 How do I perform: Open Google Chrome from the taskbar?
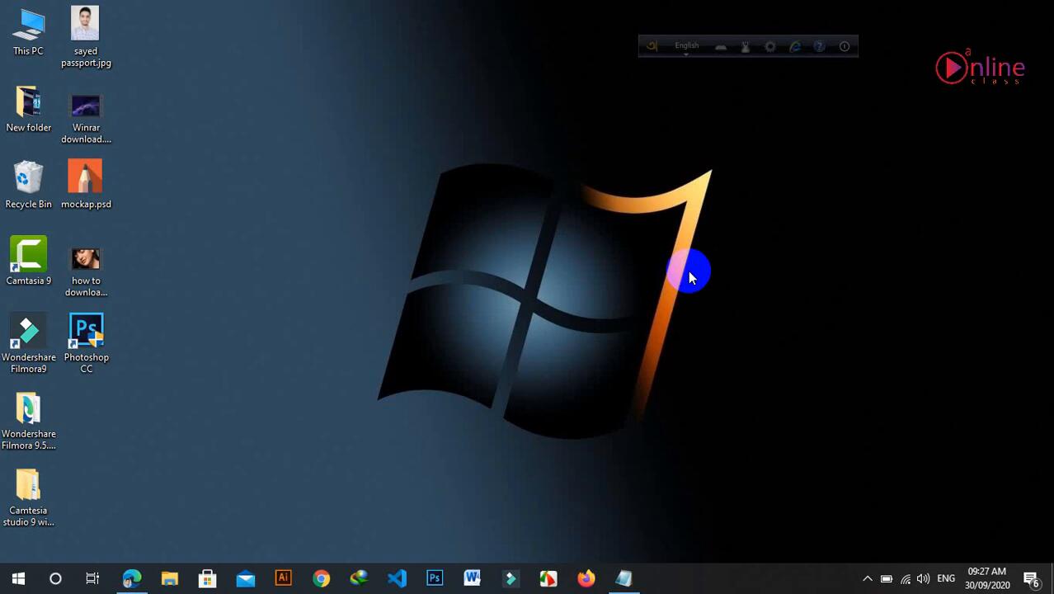[x=321, y=578]
